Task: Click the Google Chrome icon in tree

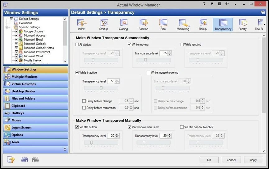Action: pyautogui.click(x=21, y=31)
